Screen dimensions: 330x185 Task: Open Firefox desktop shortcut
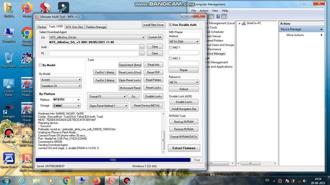click(27, 9)
